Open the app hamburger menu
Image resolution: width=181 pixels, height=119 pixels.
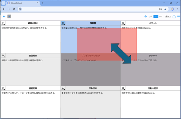click(x=179, y=17)
